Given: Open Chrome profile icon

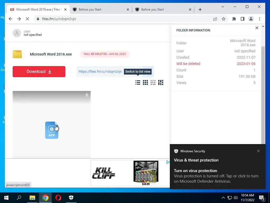Looking at the screenshot, I should 251,19.
